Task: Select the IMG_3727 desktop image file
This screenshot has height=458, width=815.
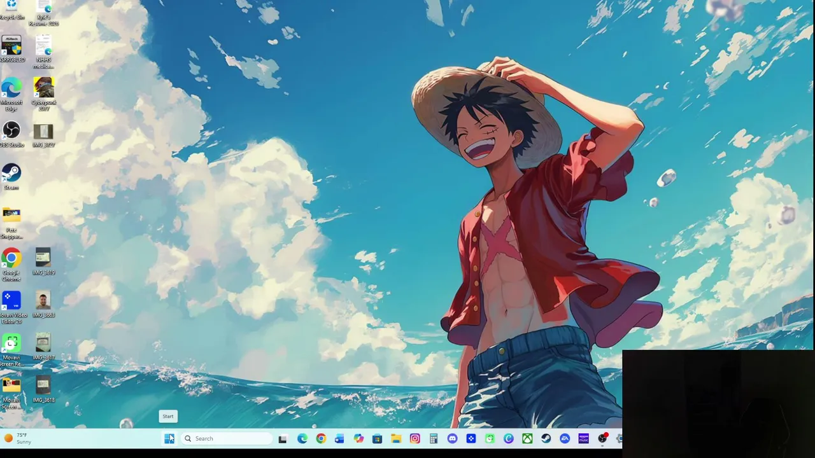Action: click(x=43, y=134)
